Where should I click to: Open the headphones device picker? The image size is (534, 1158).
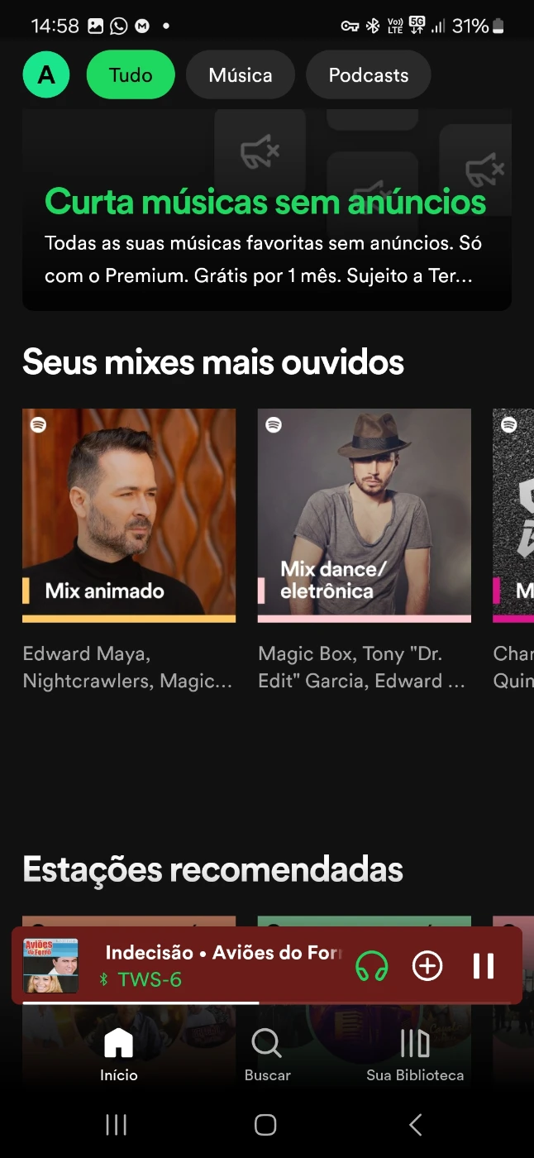371,966
